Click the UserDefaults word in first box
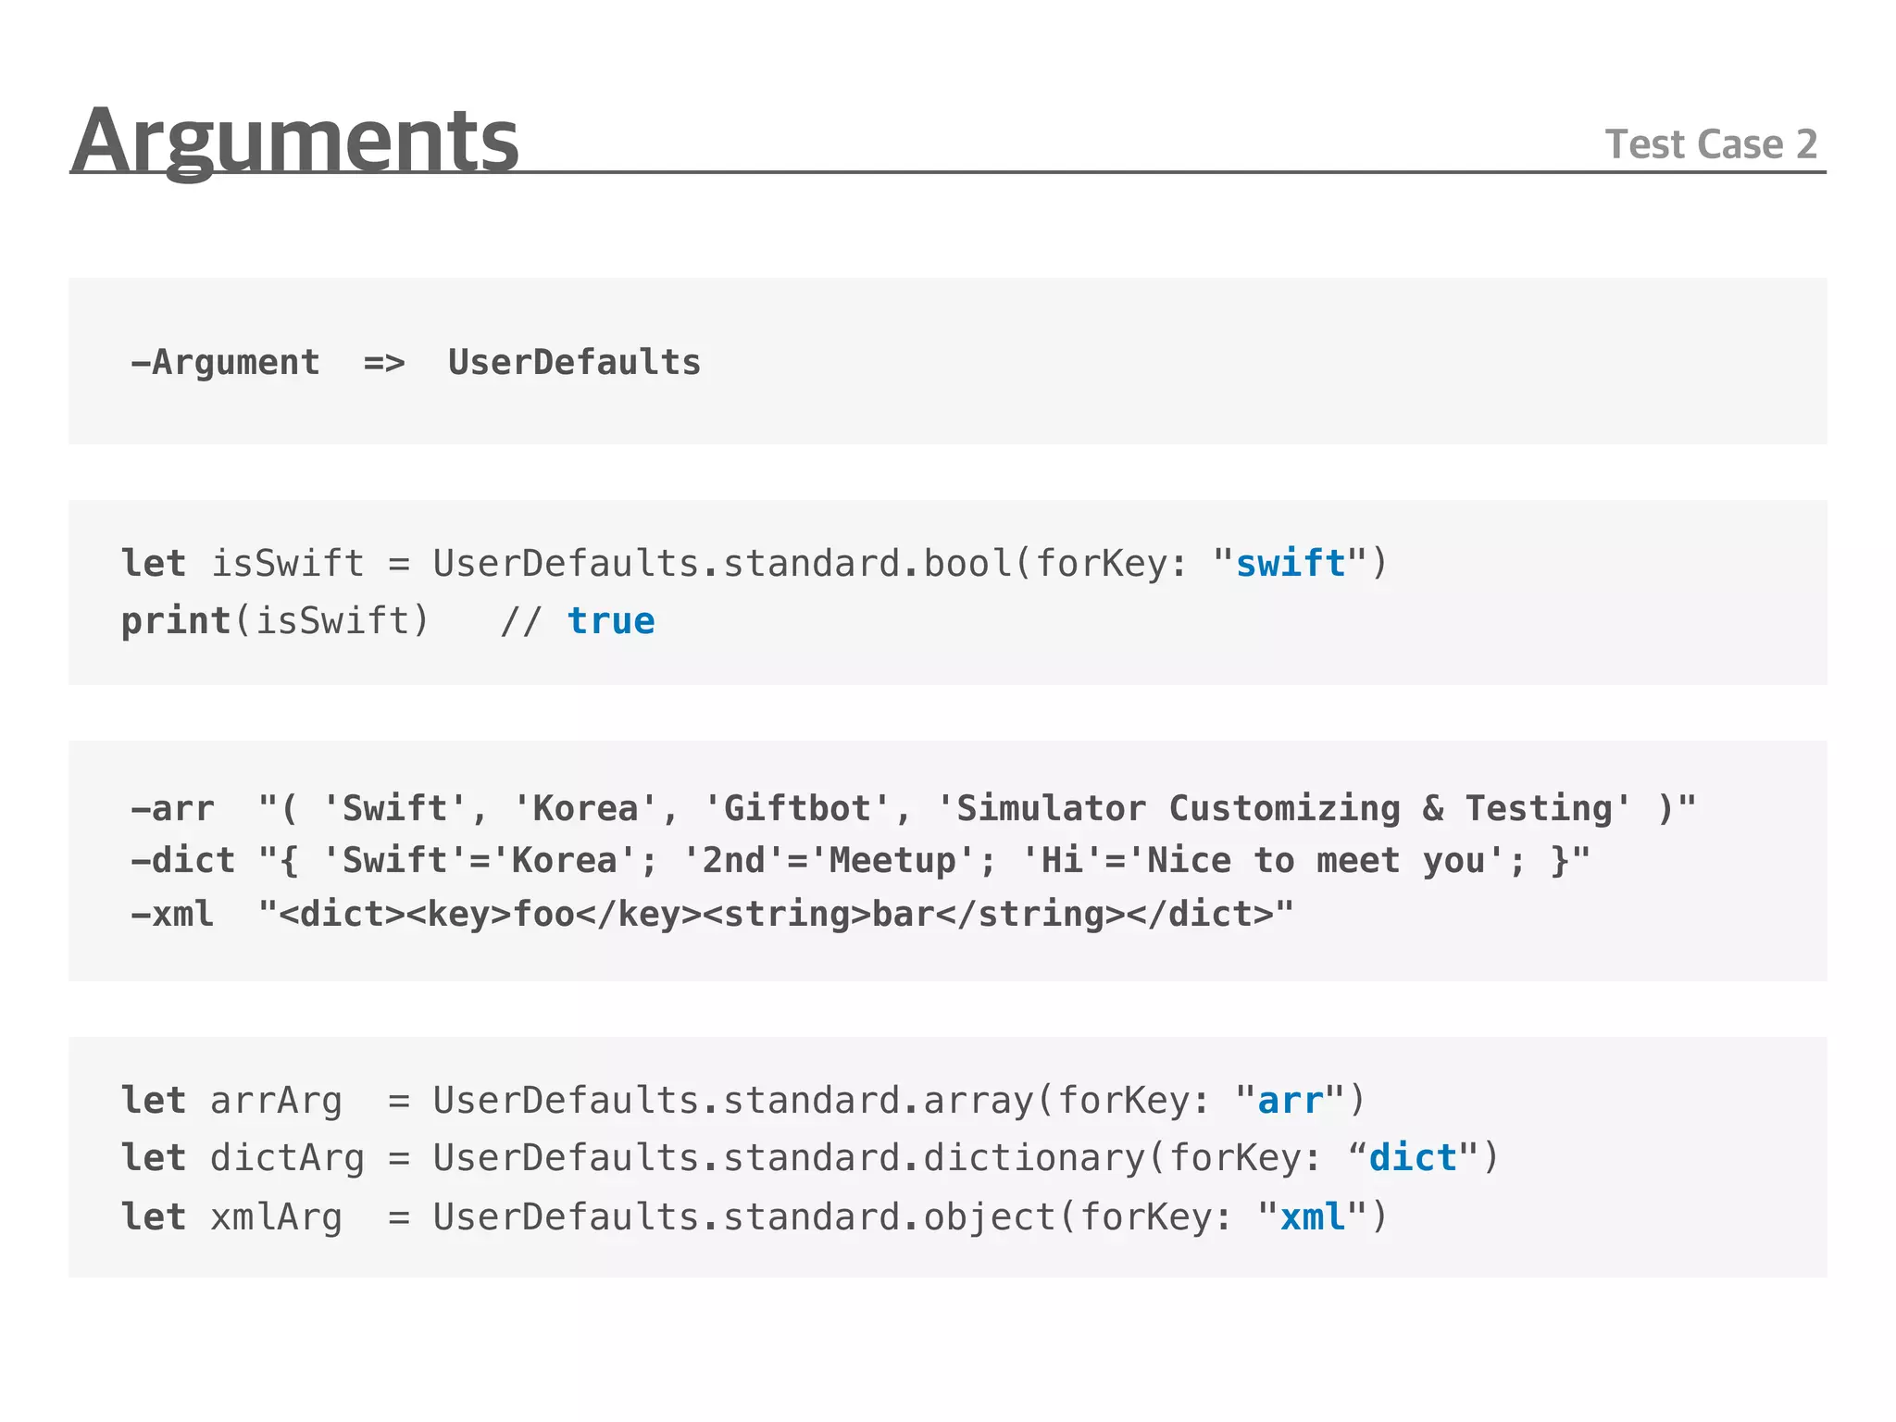The height and width of the screenshot is (1422, 1896). 574,362
